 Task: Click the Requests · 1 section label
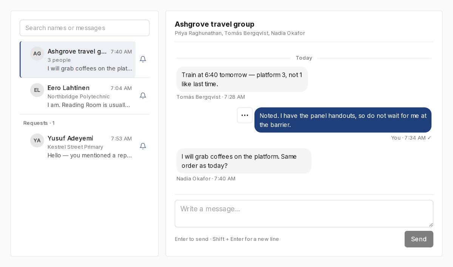click(x=39, y=123)
